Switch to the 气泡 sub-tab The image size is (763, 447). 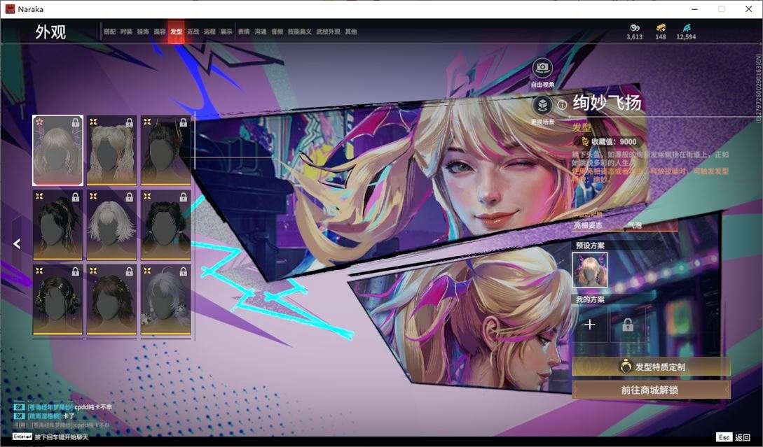point(635,225)
